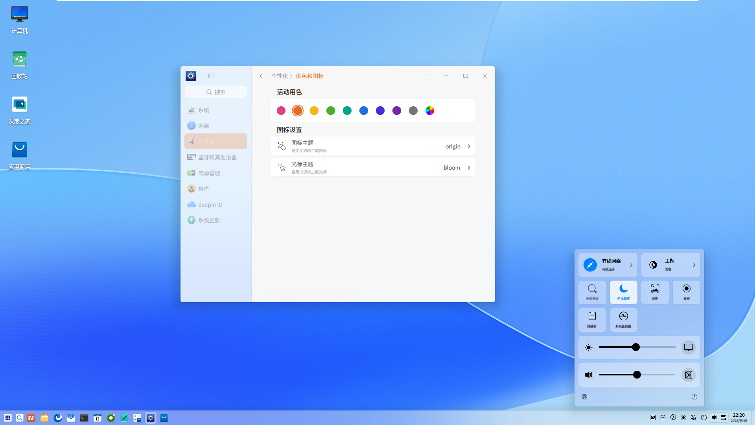755x425 pixels.
Task: Expand the theme (主题) chevron
Action: pos(694,265)
